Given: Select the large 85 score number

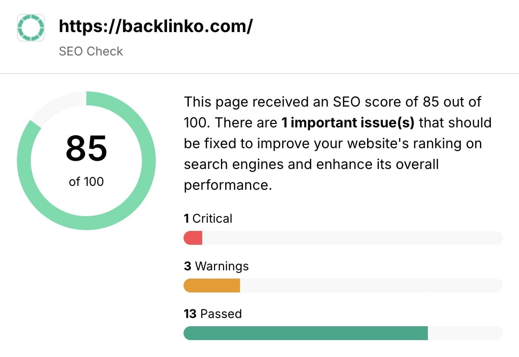Looking at the screenshot, I should pos(86,148).
